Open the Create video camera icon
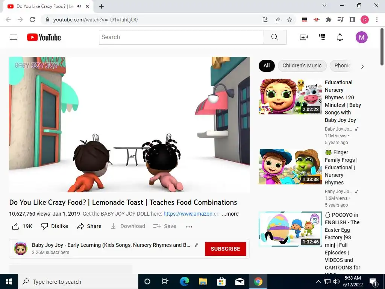Viewport: 385px width, 289px height. [304, 37]
